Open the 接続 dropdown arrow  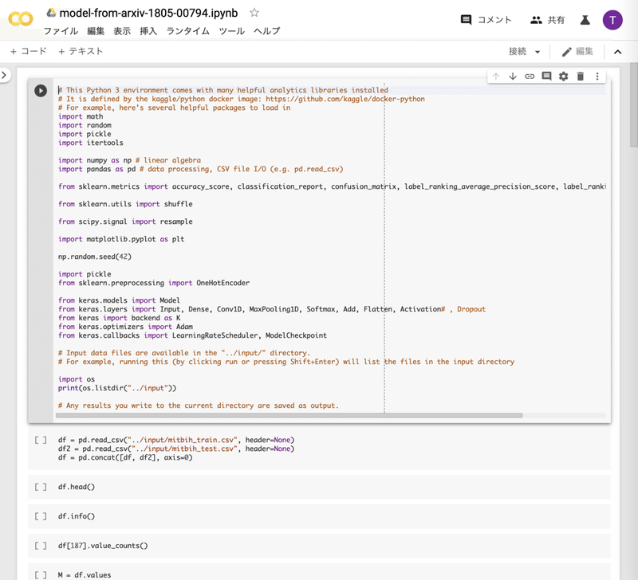pyautogui.click(x=538, y=52)
